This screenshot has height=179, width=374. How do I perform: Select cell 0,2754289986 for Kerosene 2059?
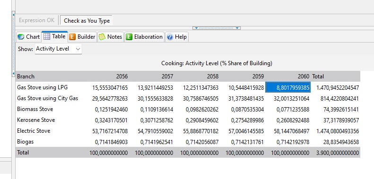248,120
